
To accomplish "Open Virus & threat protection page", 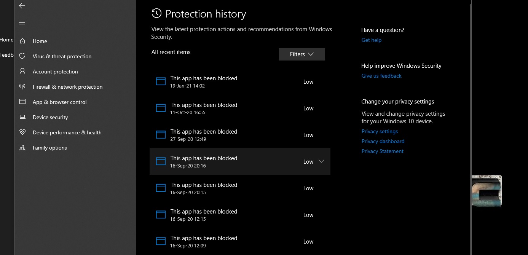I will pos(75,56).
